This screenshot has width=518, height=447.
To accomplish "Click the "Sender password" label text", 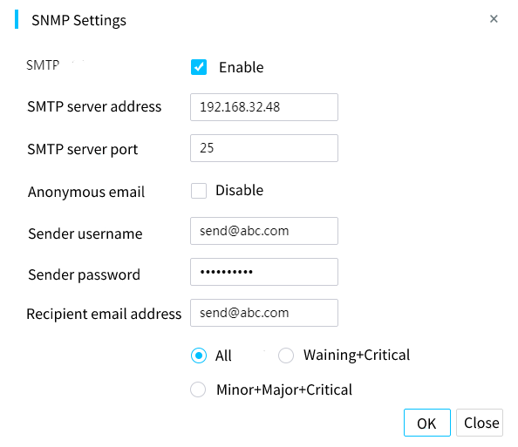I will (84, 274).
